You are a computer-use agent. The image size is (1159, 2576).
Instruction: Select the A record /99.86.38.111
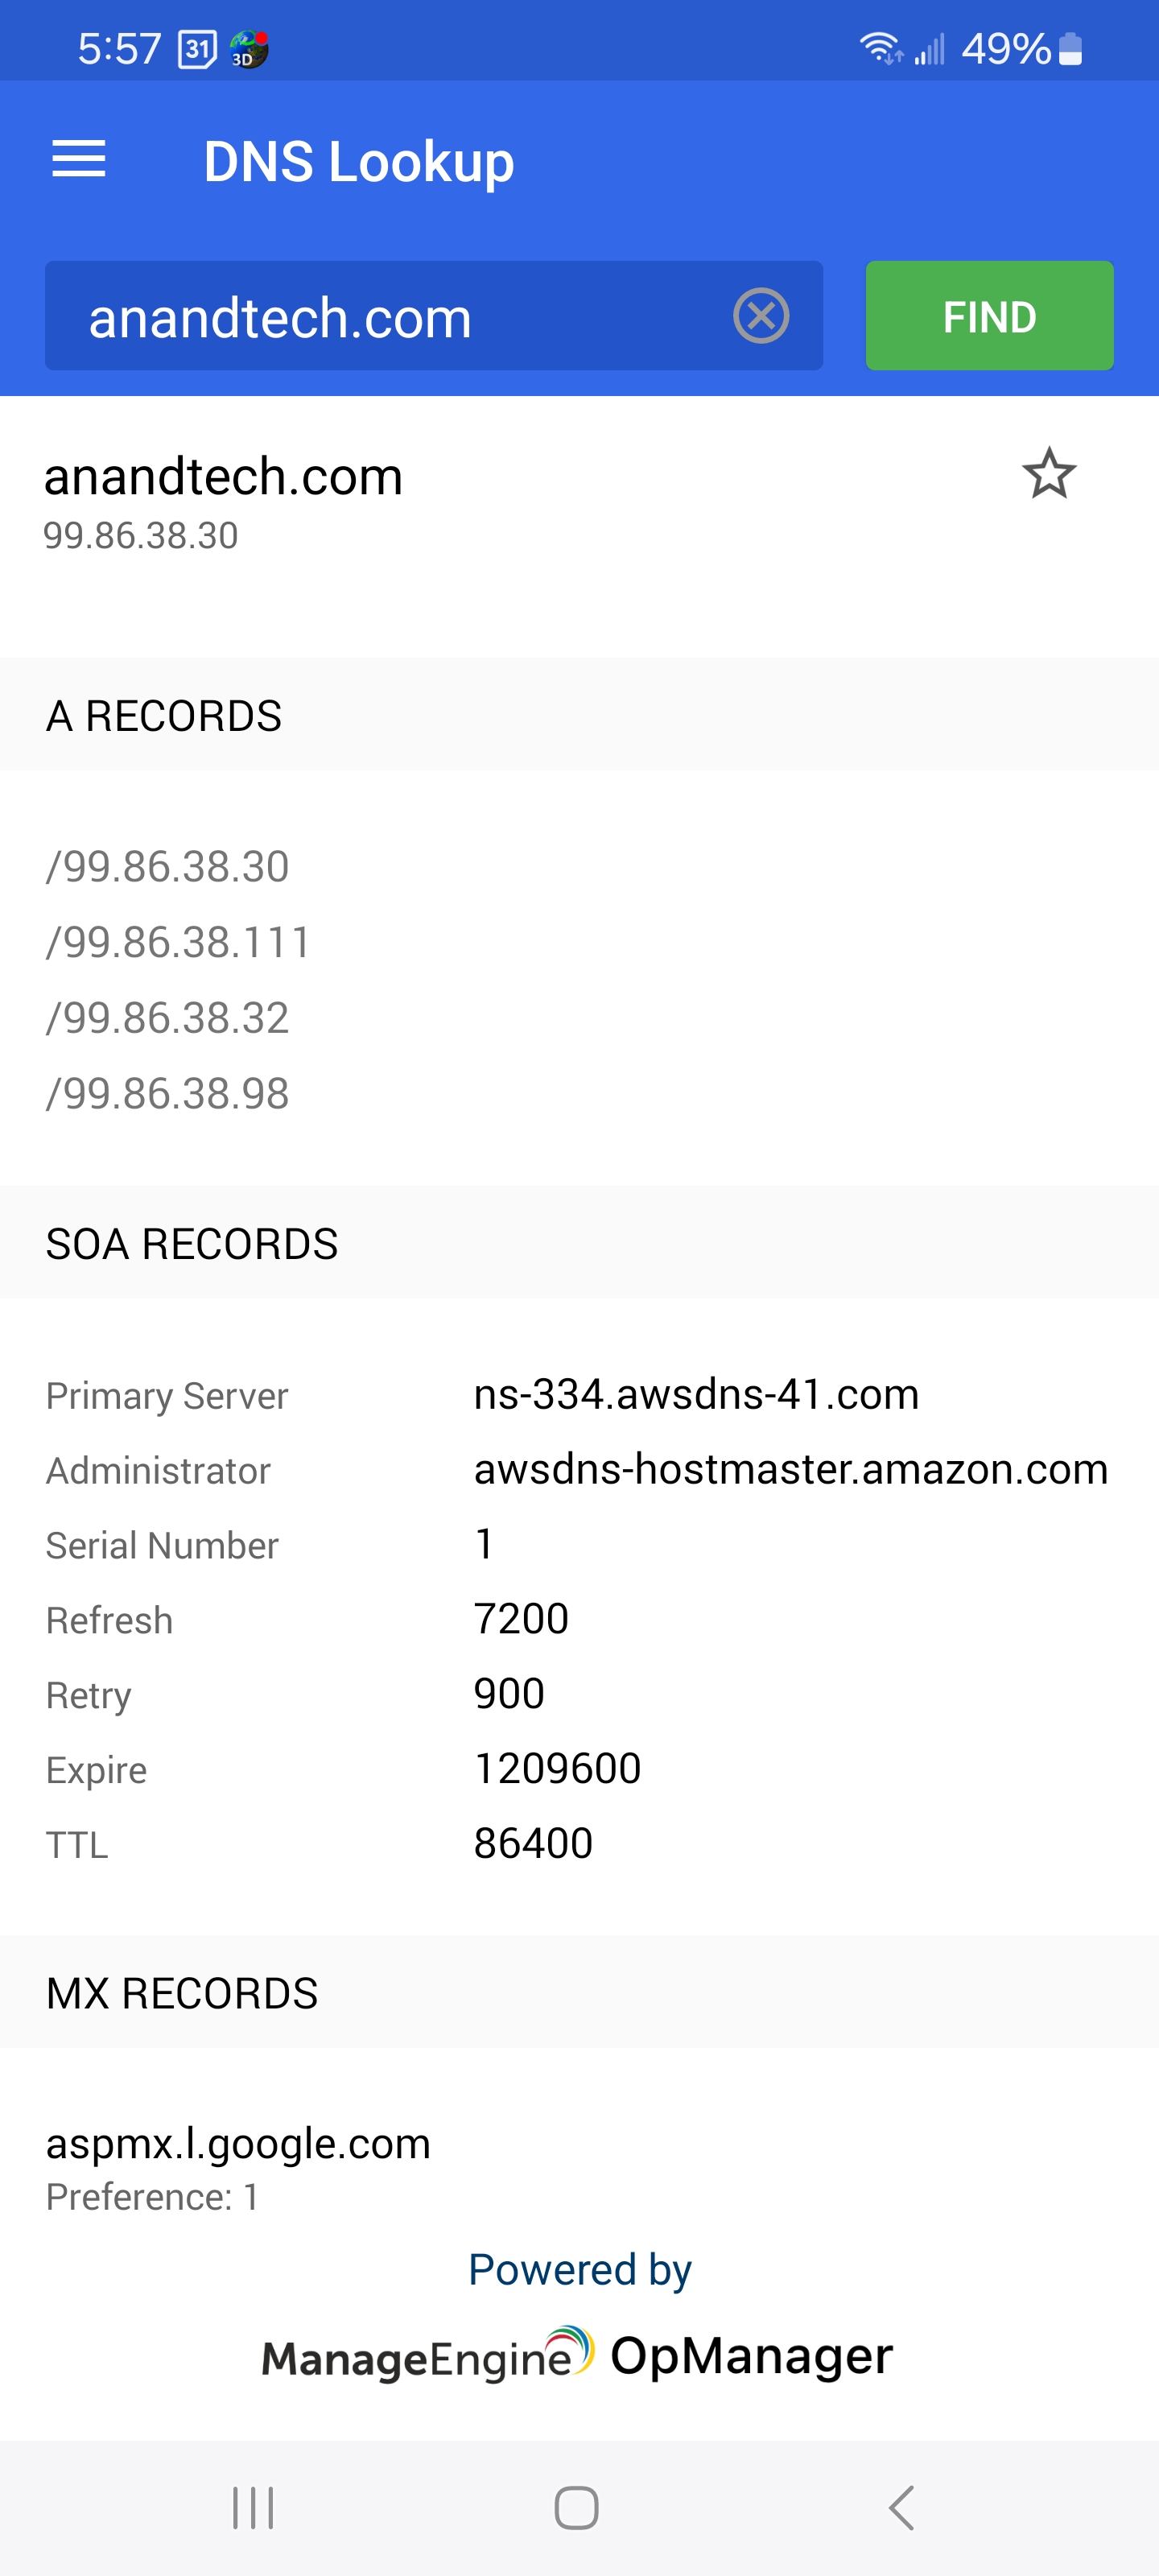(x=179, y=942)
